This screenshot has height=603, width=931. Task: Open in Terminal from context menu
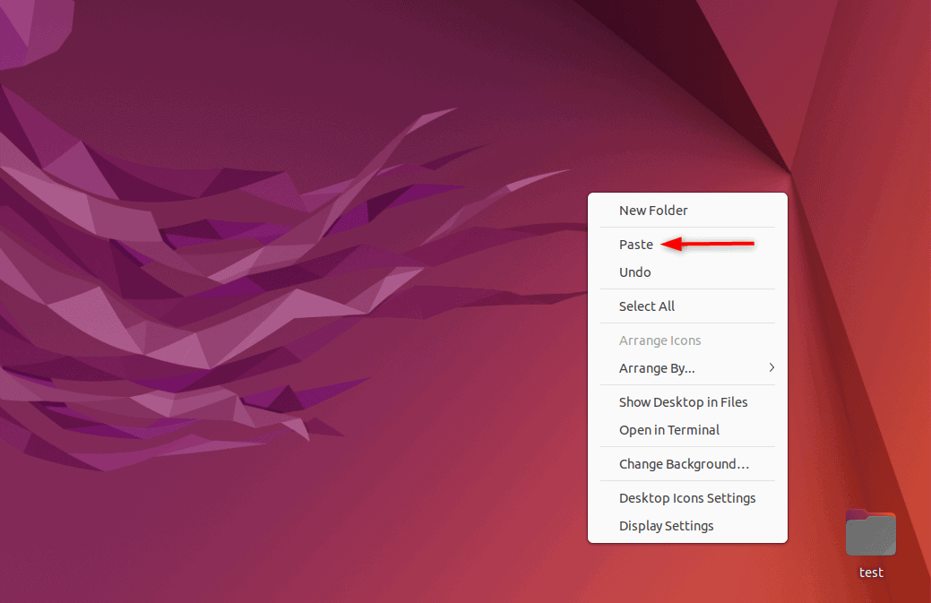669,429
